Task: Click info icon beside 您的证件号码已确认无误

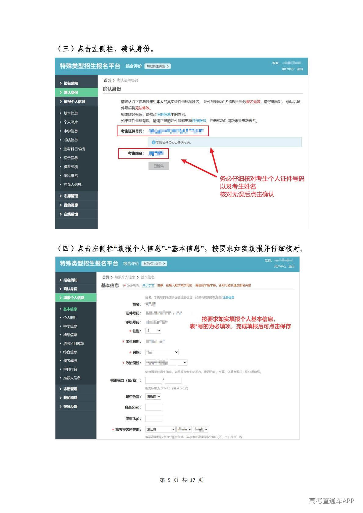Action: tap(153, 142)
